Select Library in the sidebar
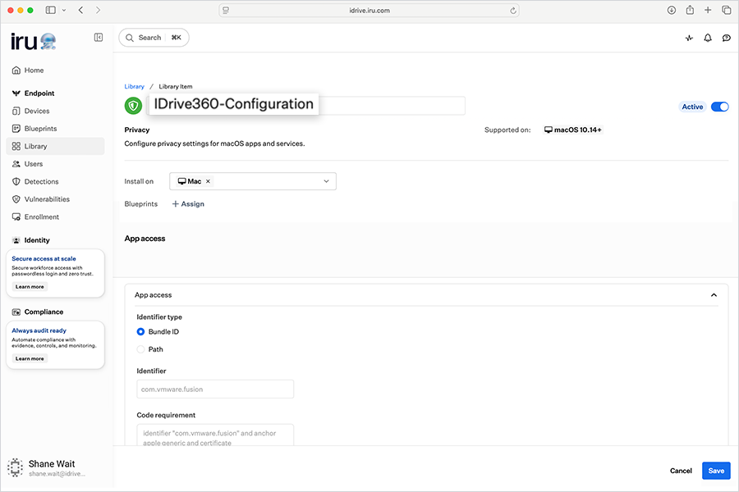 click(55, 147)
